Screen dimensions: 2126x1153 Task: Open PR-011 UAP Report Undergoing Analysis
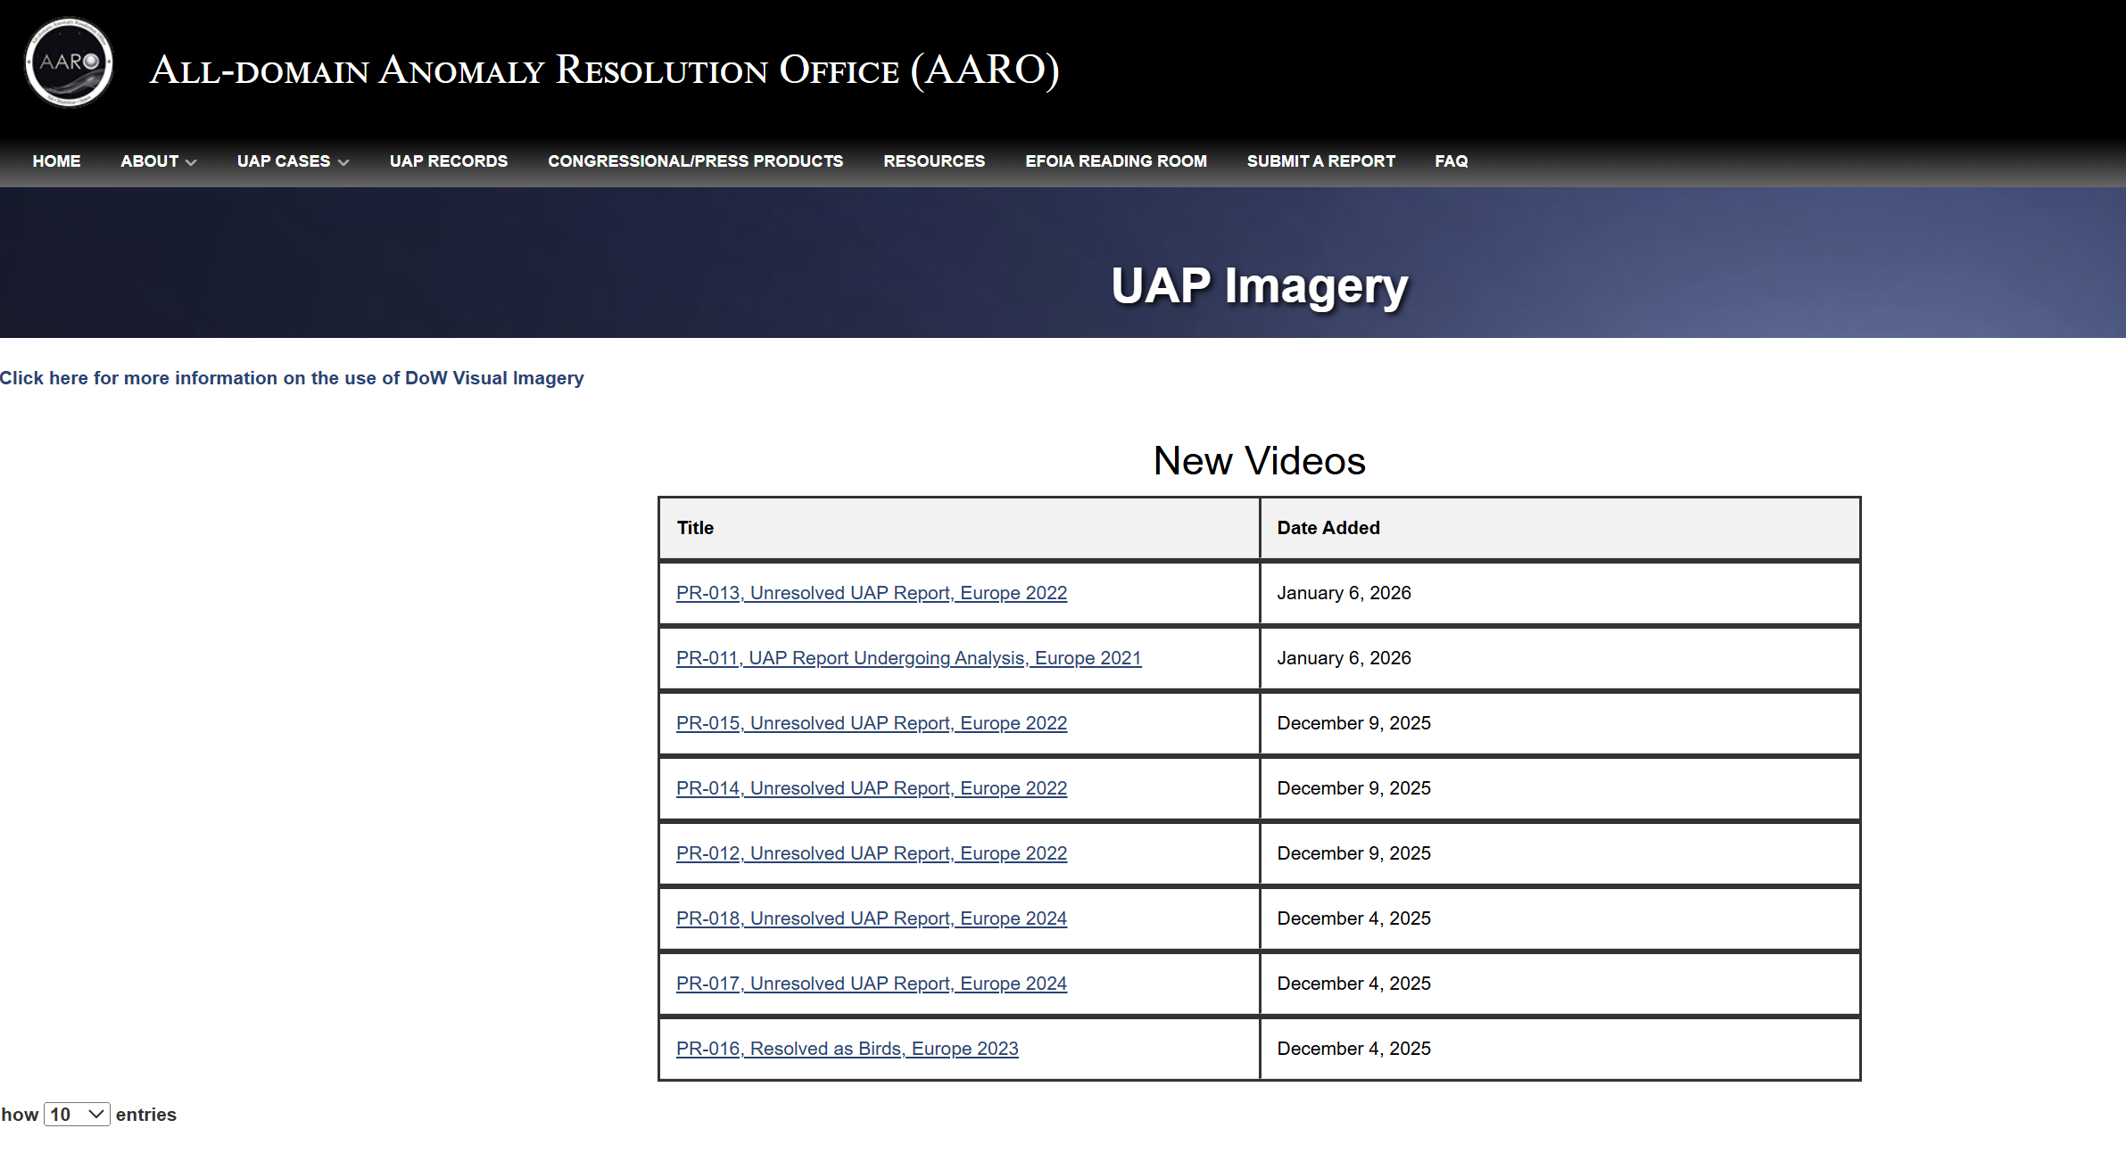pyautogui.click(x=909, y=658)
